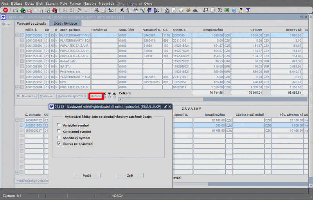Click Celkem total field 76 744.55
Image resolution: width=313 pixels, height=200 pixels.
coord(208,93)
